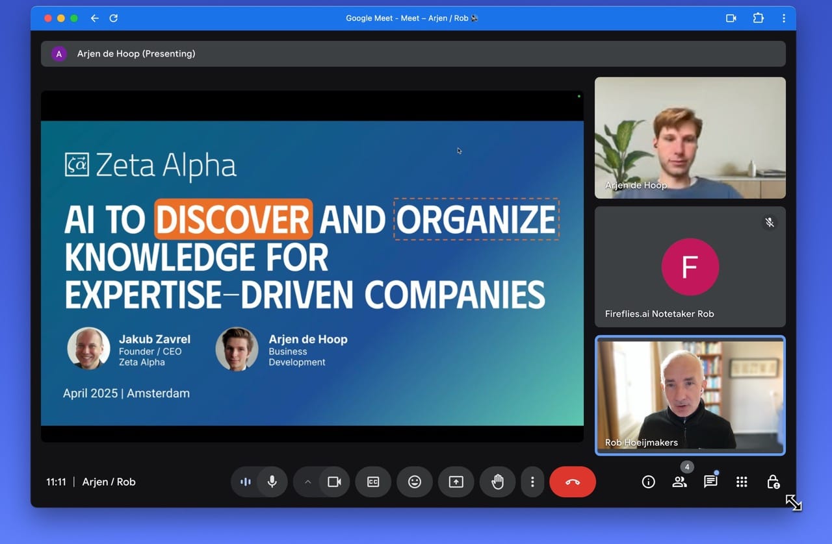Open the activities grid icon
The image size is (832, 544).
(742, 482)
